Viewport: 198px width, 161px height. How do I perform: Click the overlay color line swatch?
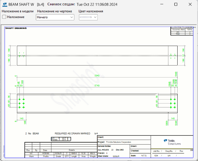click(86, 17)
